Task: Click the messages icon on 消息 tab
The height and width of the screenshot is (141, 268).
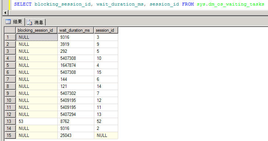Action: click(29, 22)
